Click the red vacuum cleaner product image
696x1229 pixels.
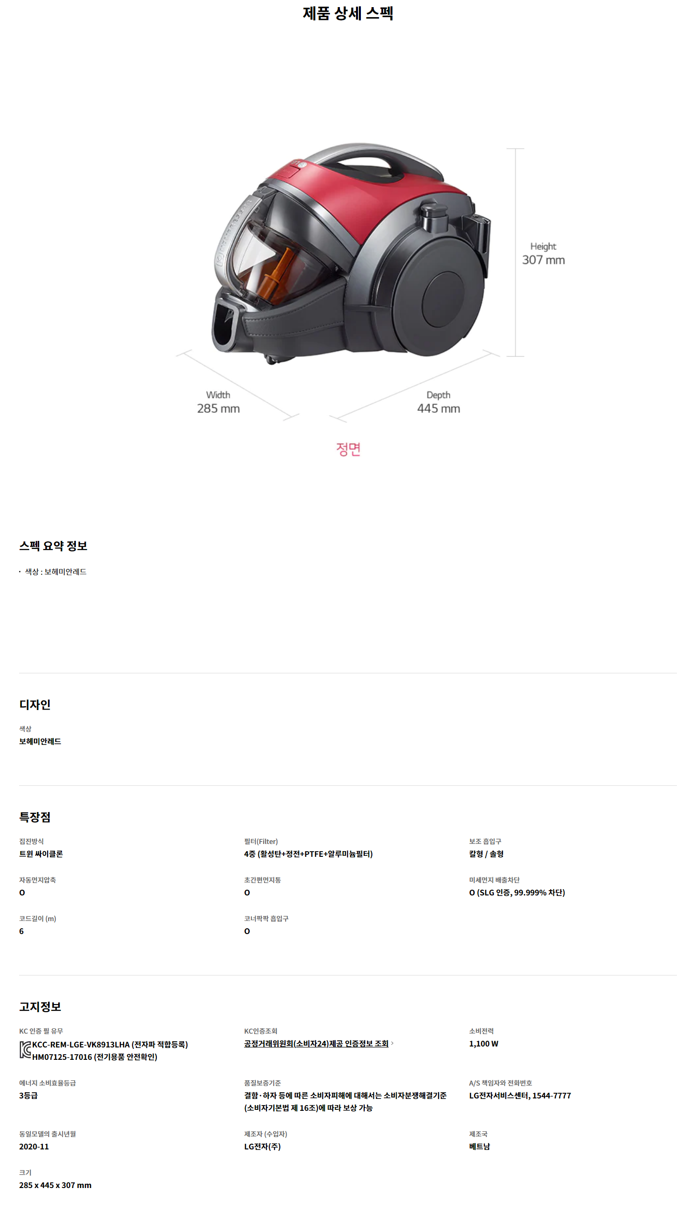[351, 253]
